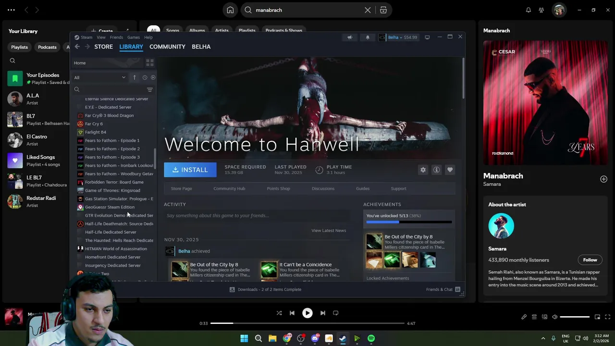Open Help menu in Steam

tap(148, 37)
